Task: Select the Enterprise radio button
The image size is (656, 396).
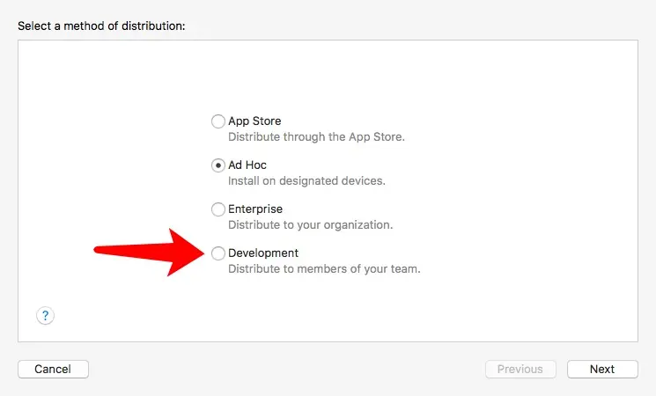Action: [x=218, y=209]
